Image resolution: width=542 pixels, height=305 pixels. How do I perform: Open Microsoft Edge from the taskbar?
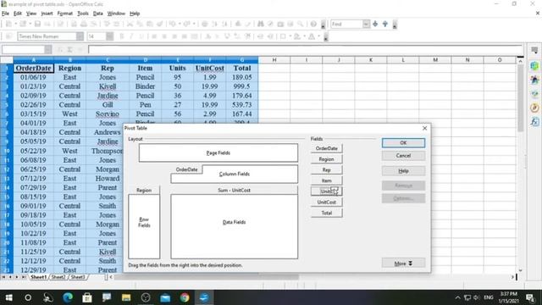click(x=68, y=297)
